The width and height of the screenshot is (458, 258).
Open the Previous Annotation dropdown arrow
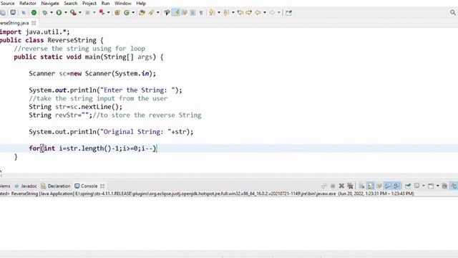[233, 13]
